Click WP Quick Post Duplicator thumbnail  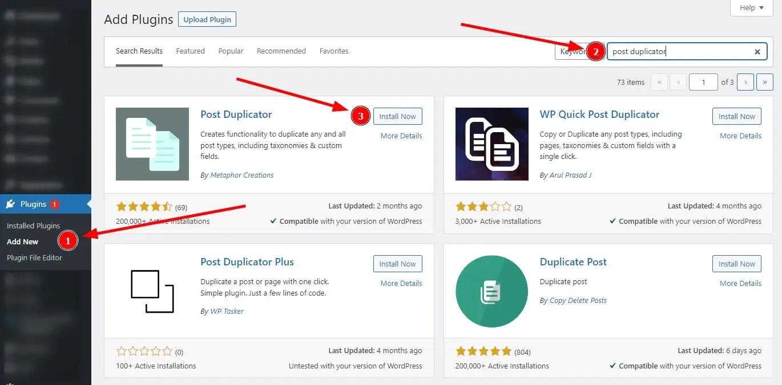[492, 144]
